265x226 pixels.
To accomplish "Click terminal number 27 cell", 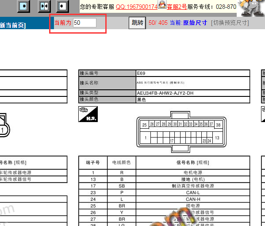I will [x=93, y=219].
